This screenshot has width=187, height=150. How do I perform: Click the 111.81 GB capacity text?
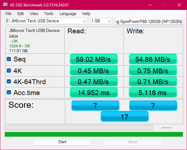coord(18,51)
